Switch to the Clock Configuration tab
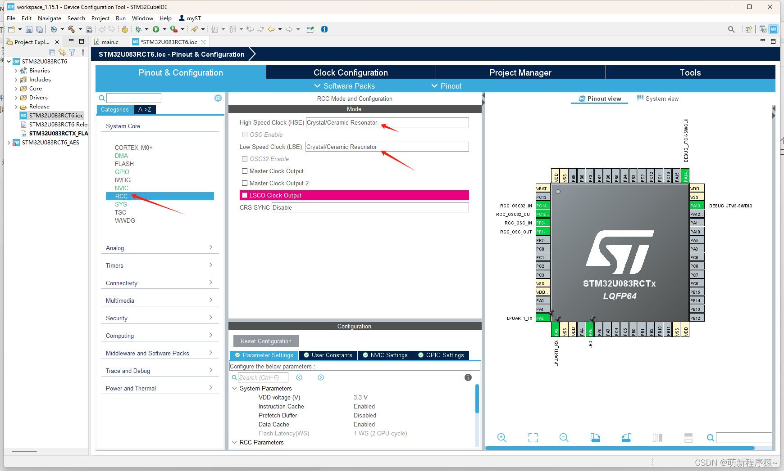 (x=350, y=72)
